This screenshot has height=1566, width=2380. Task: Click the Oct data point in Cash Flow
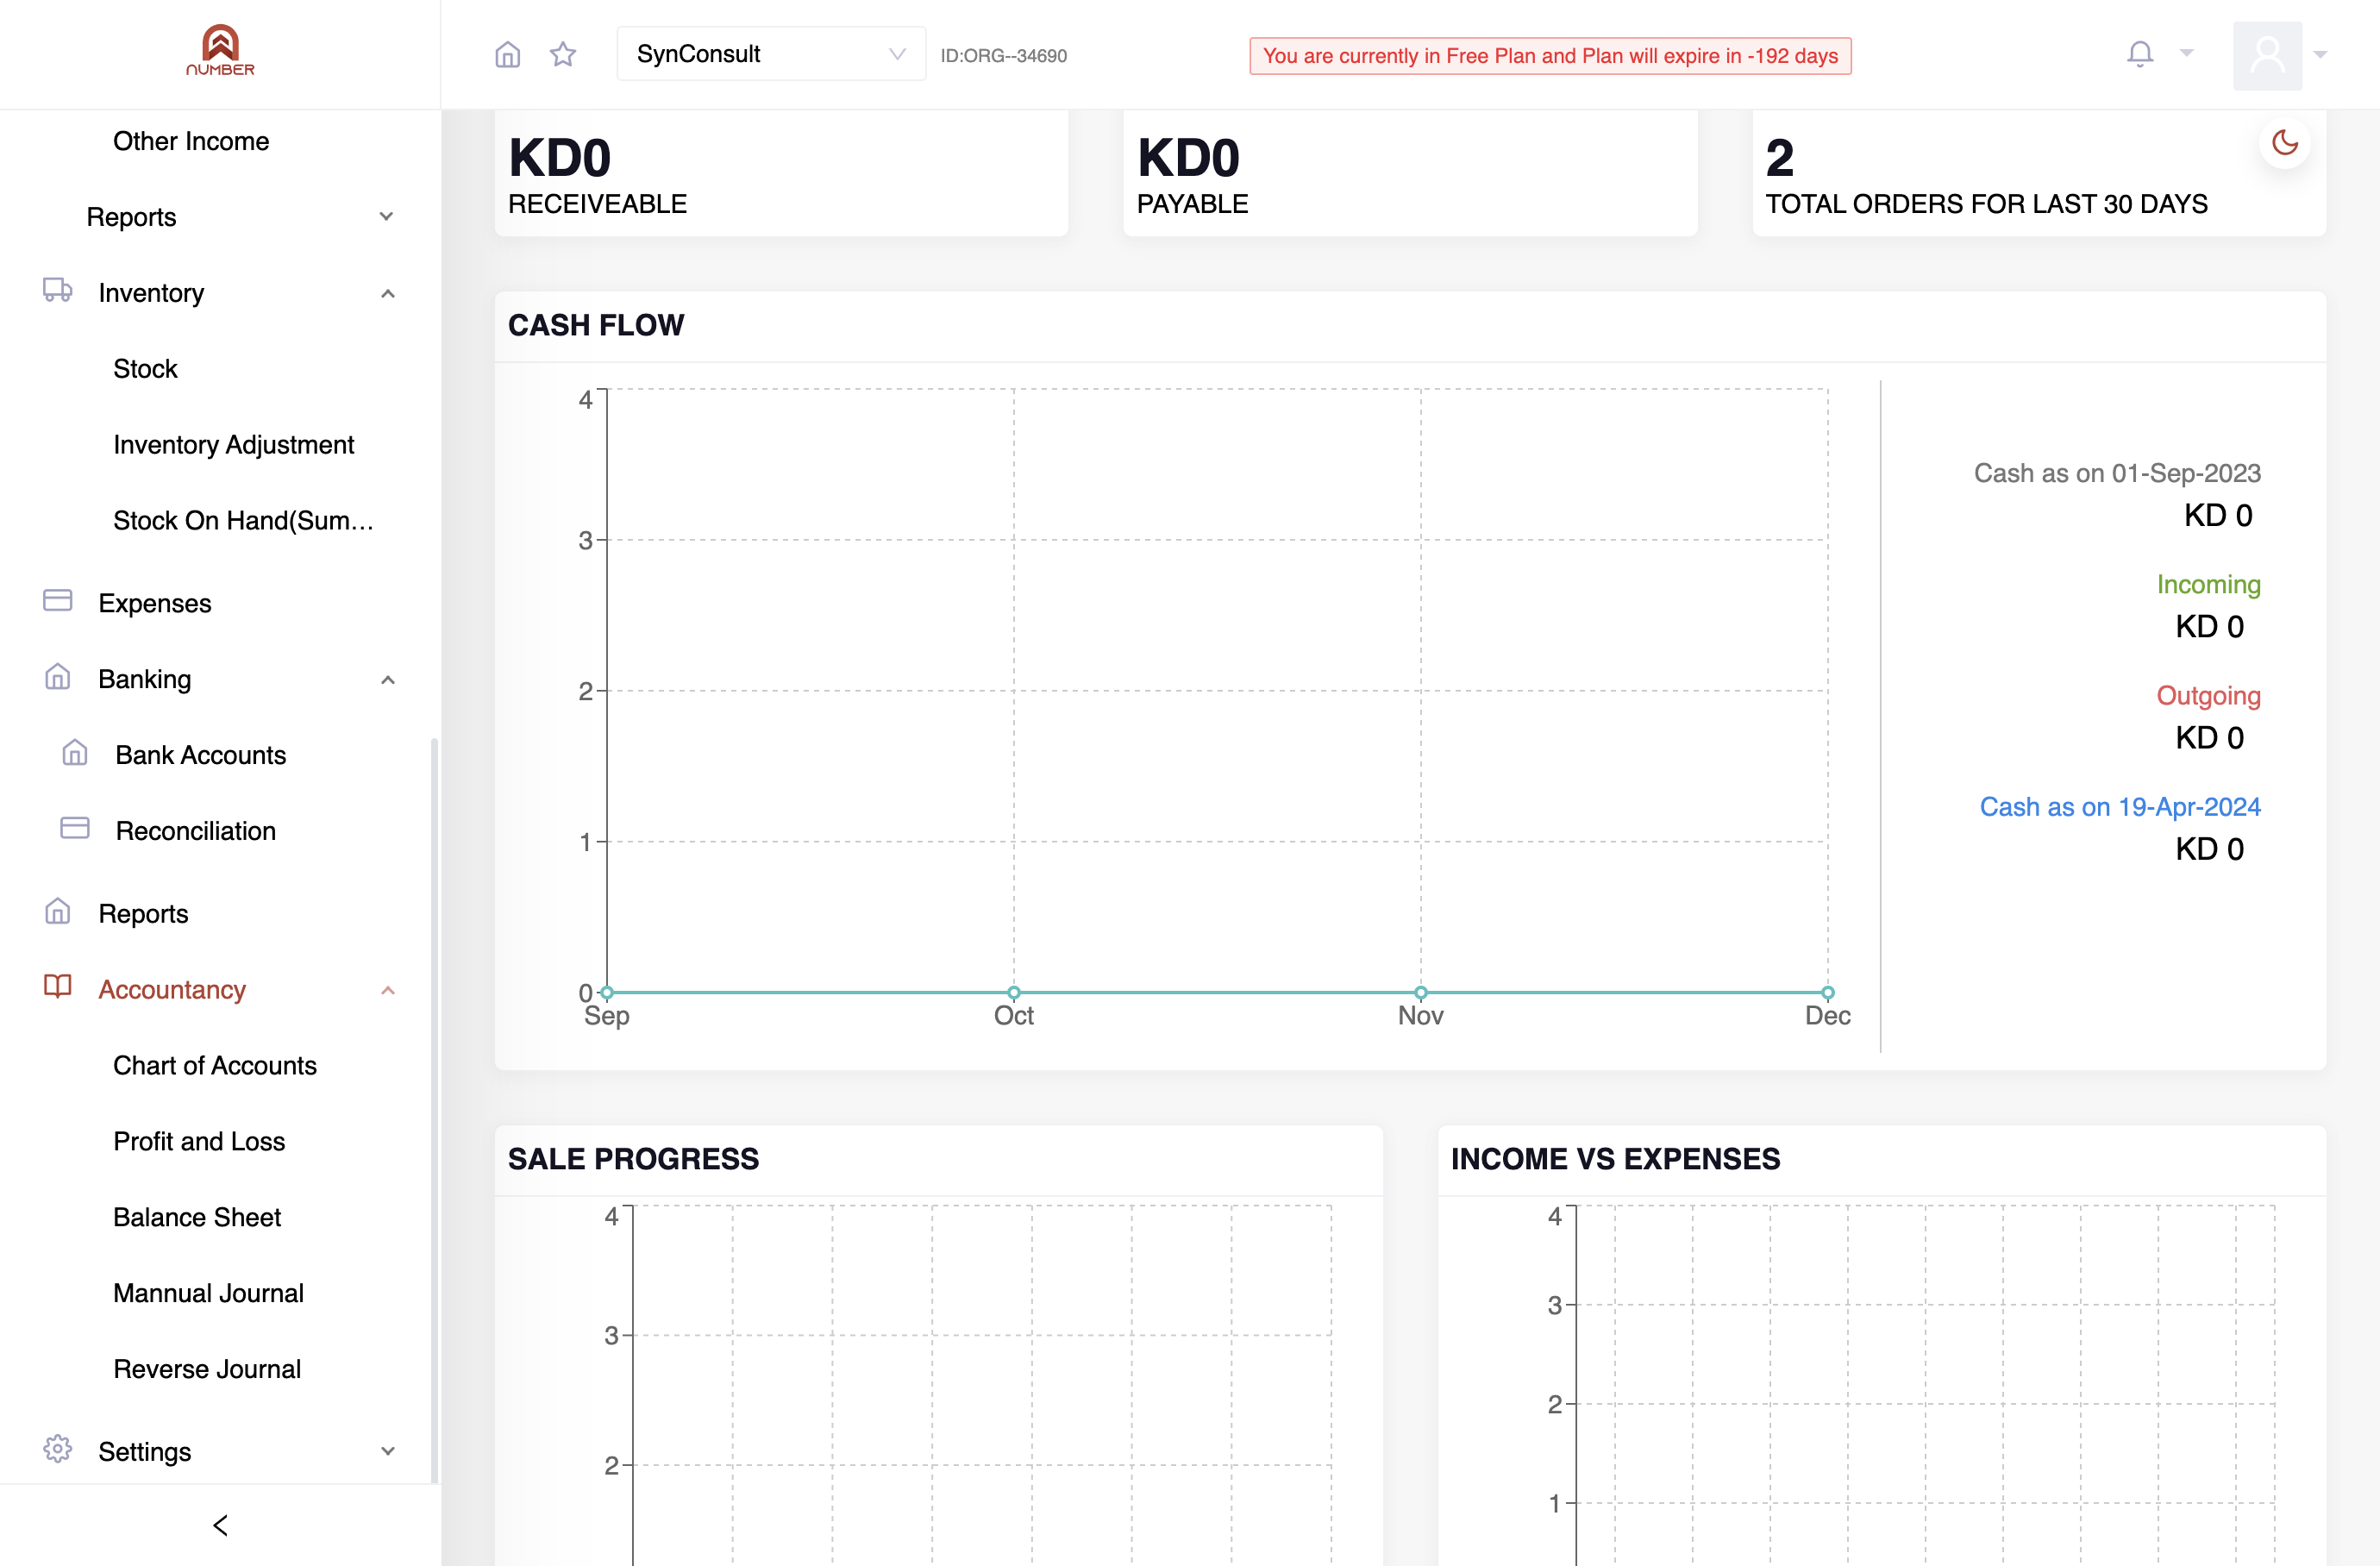(x=1014, y=993)
